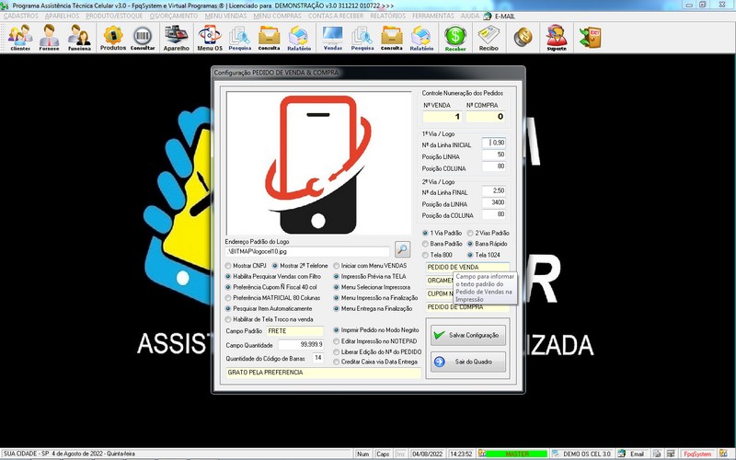736x460 pixels.
Task: Click the Quantidade do Código de Barras field
Action: 317,358
